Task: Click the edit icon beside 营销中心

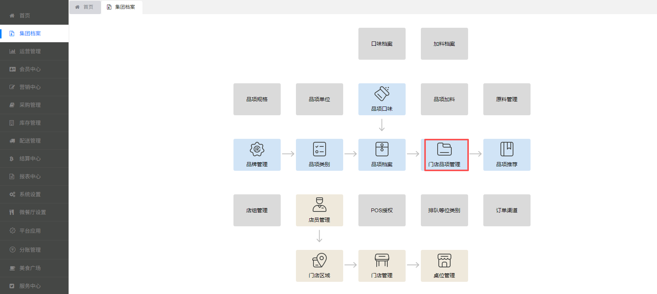Action: [x=12, y=87]
